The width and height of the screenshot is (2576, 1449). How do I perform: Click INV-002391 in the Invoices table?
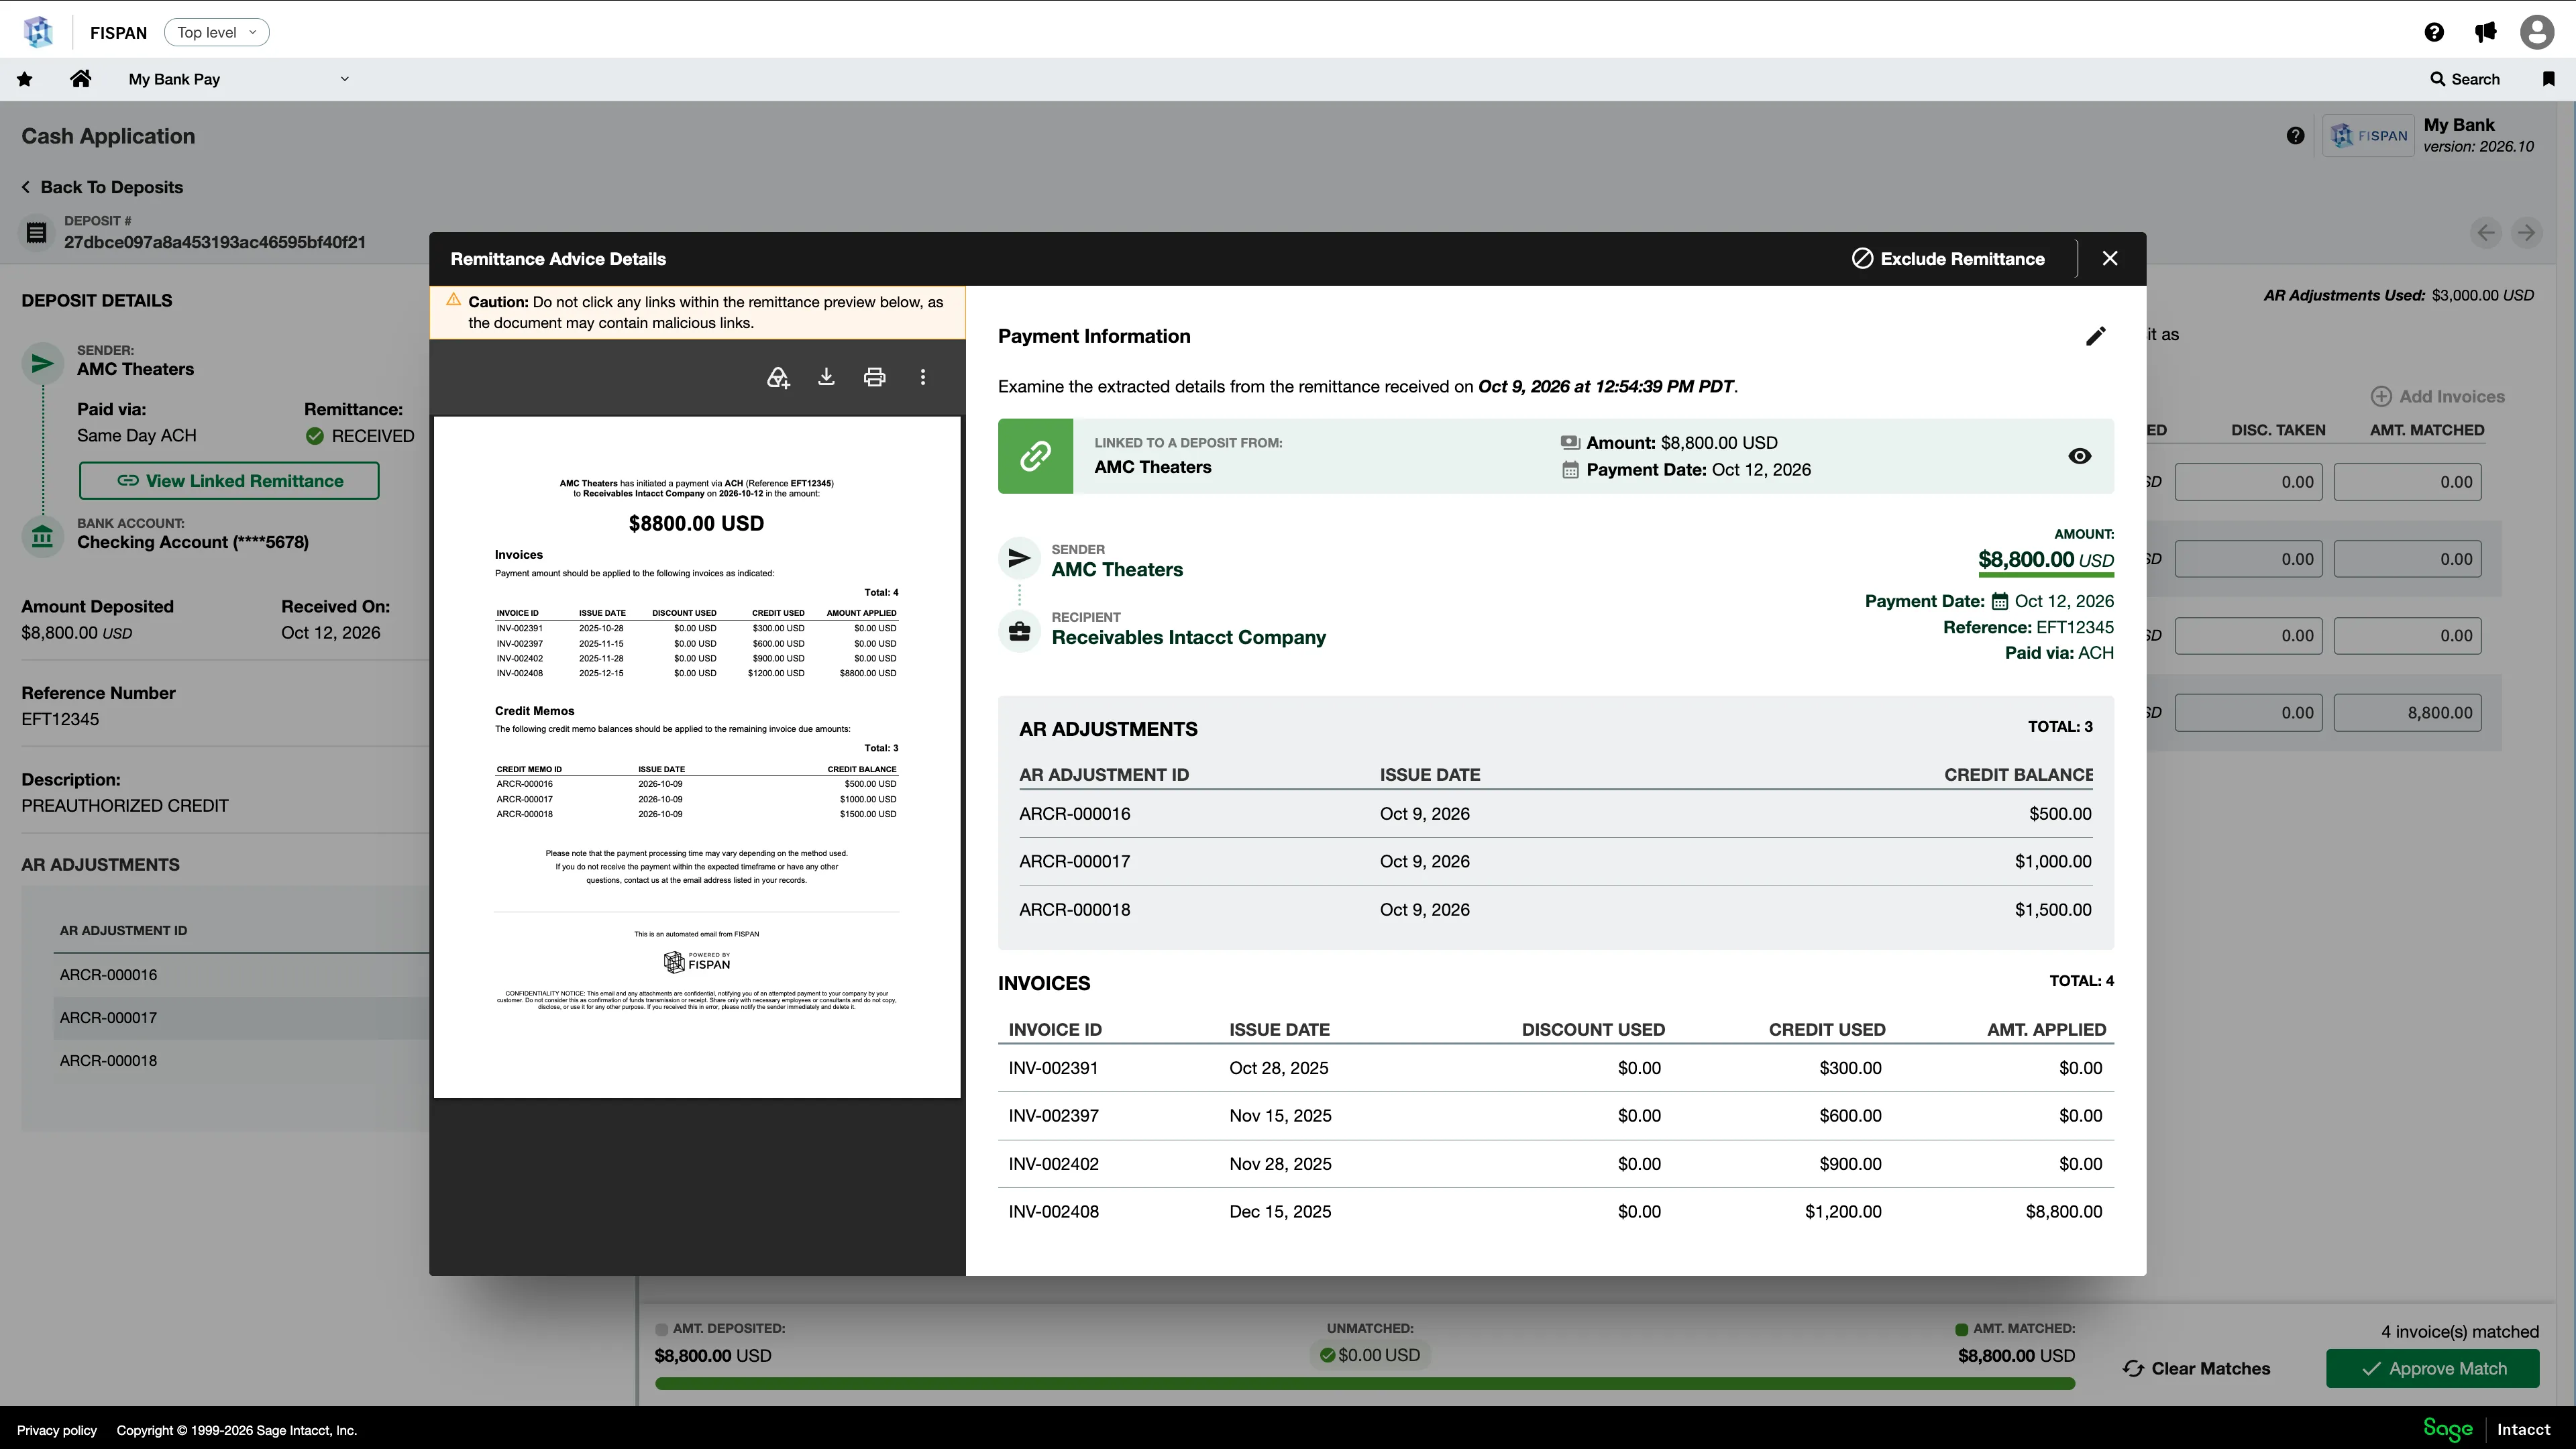(1053, 1068)
